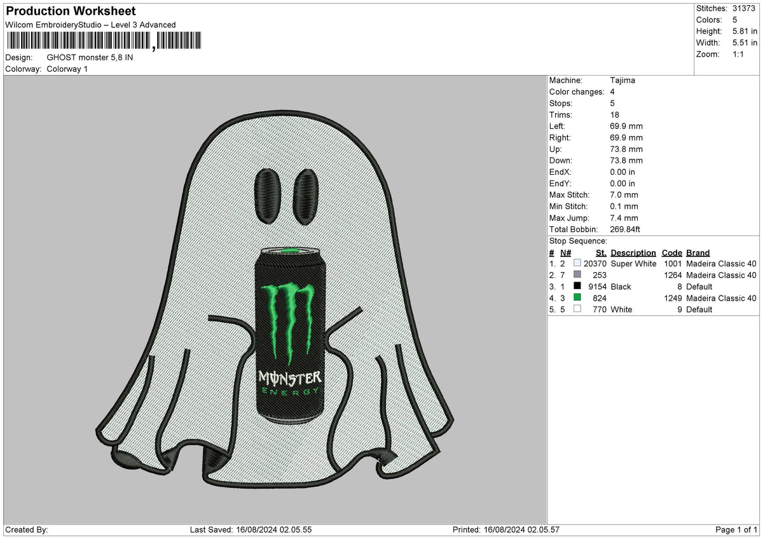Click the design name 'GHOST monster 5,8 IN'
Viewport: 763px width, 539px height.
pos(90,57)
